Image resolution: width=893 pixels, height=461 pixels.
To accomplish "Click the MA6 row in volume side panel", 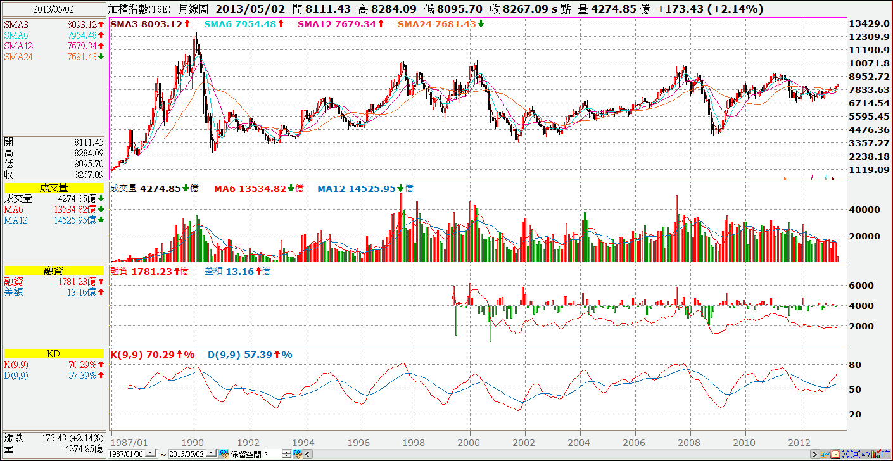I will (53, 209).
